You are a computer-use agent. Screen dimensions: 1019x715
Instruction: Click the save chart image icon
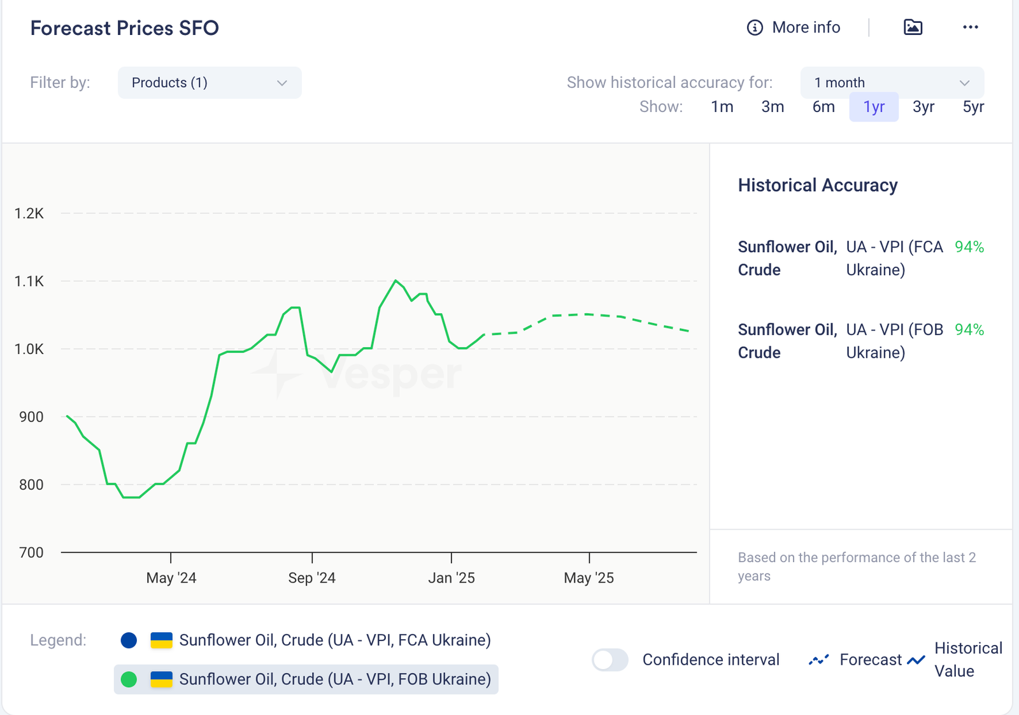[x=913, y=27]
